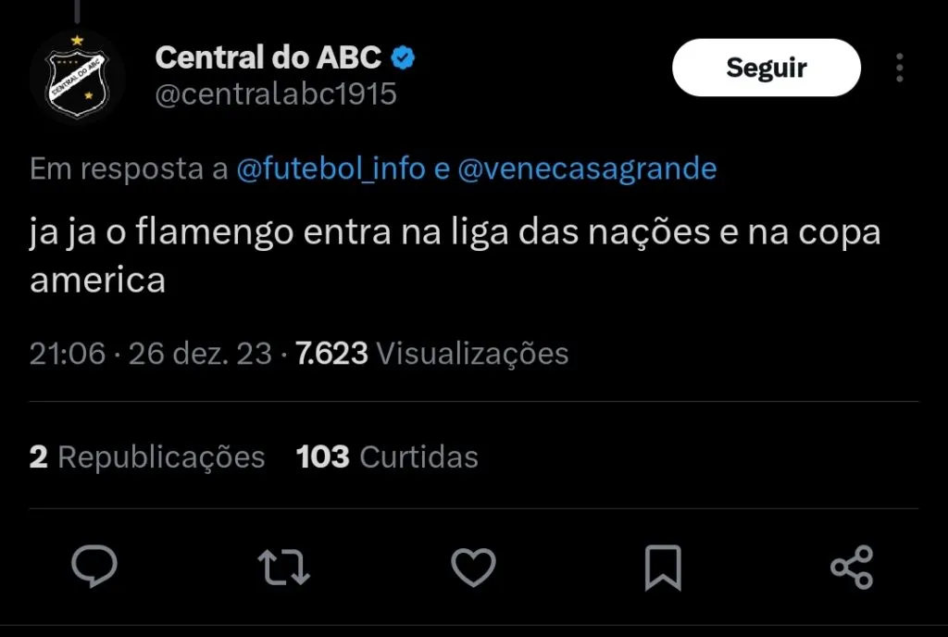Open the Central do ABC display name
This screenshot has height=637, width=948.
(x=268, y=57)
